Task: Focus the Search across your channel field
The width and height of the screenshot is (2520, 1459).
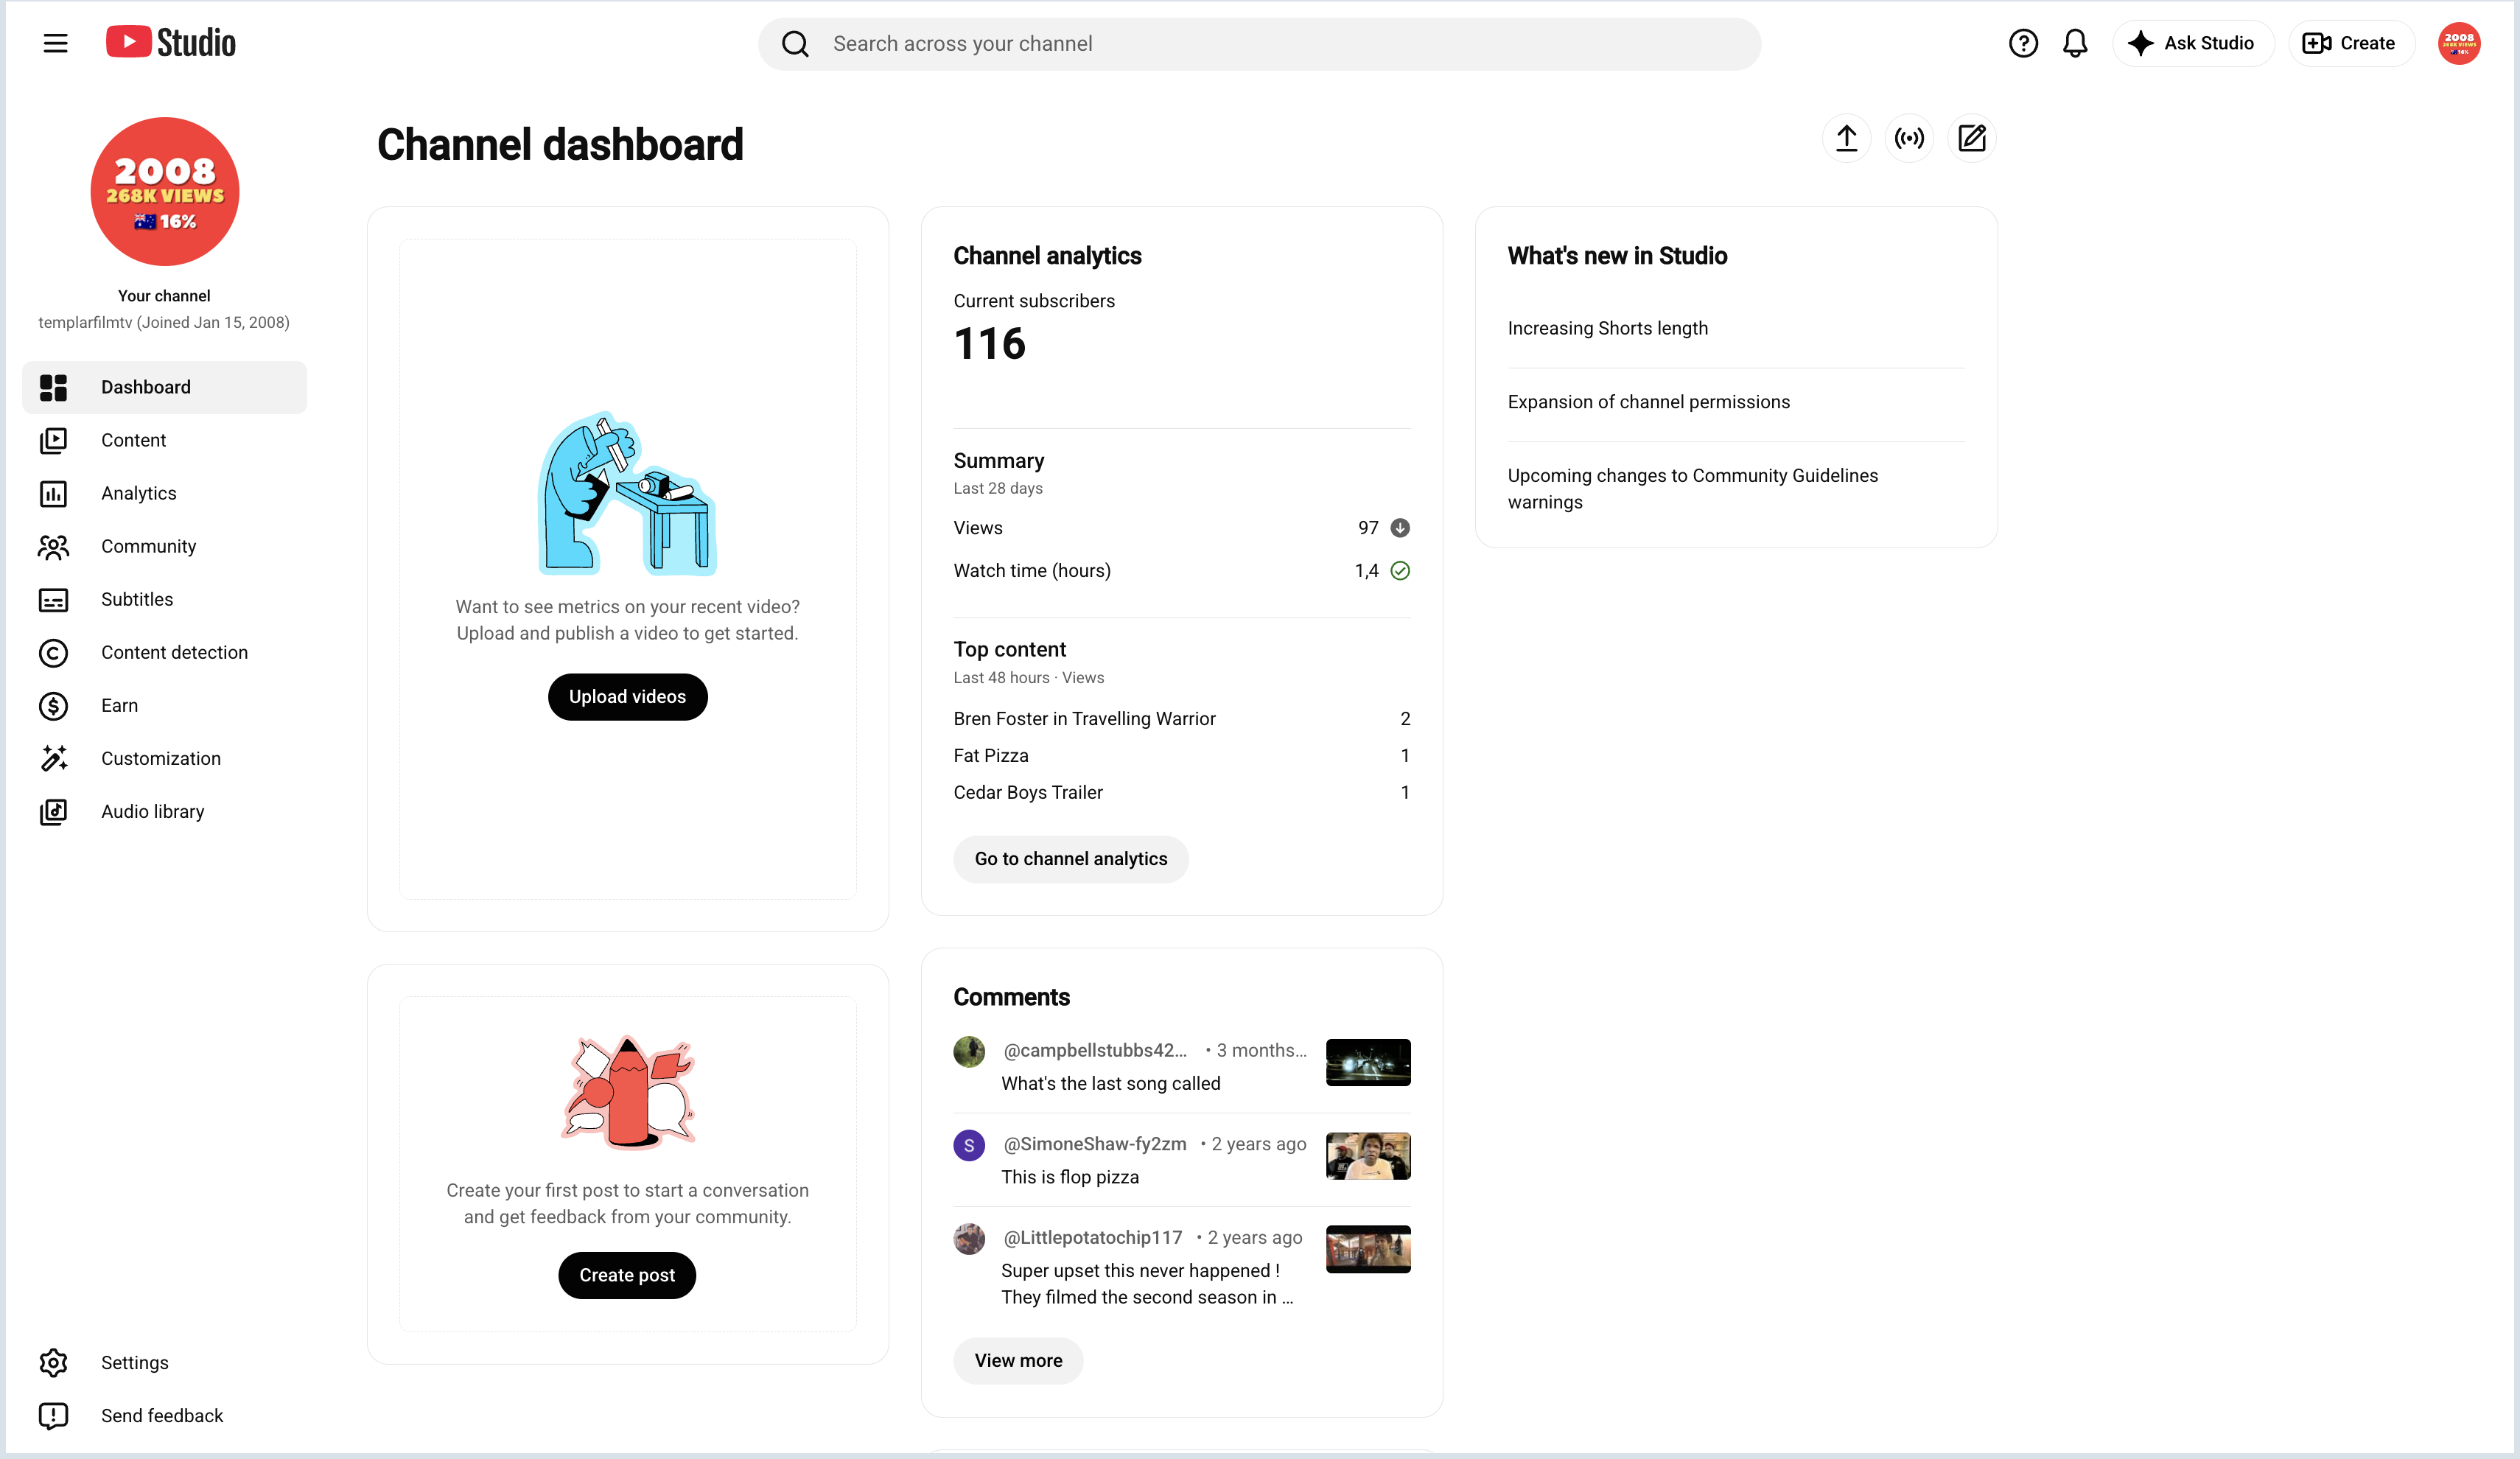Action: 1259,44
